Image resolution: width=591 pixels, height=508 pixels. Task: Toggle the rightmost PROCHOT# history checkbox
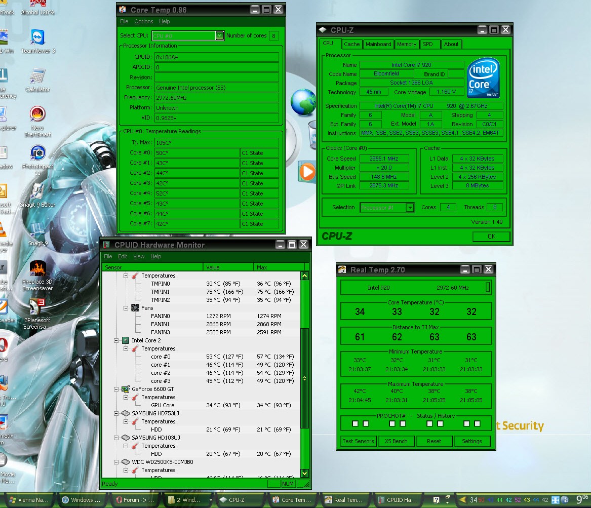(x=477, y=423)
